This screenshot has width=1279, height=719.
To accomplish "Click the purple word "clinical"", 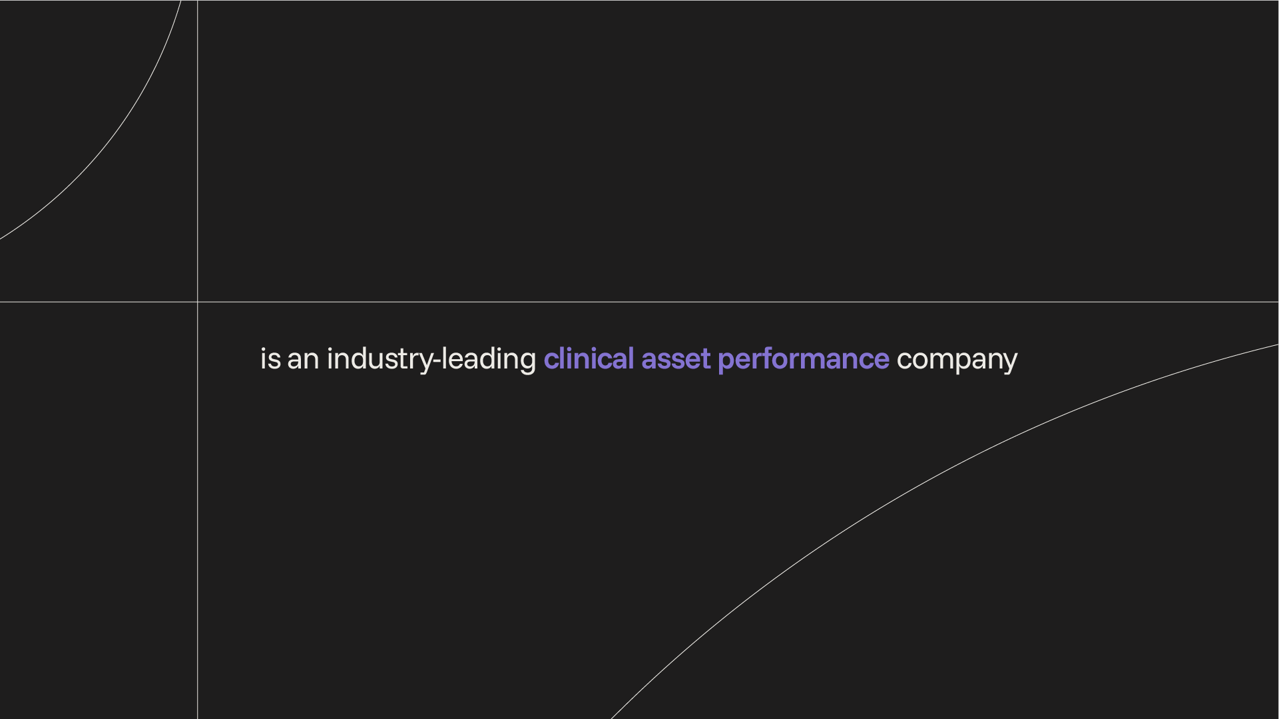I will (589, 359).
